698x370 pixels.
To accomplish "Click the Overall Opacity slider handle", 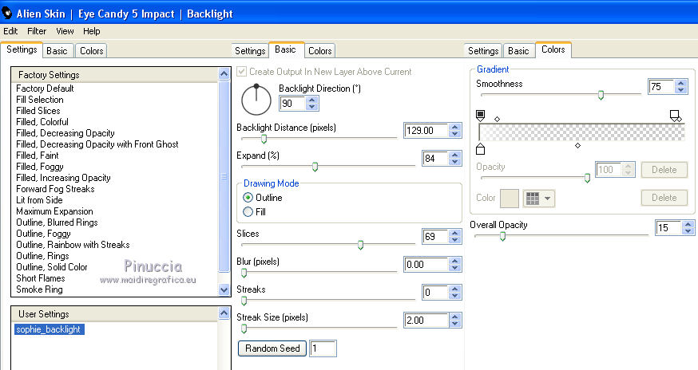I will point(502,236).
